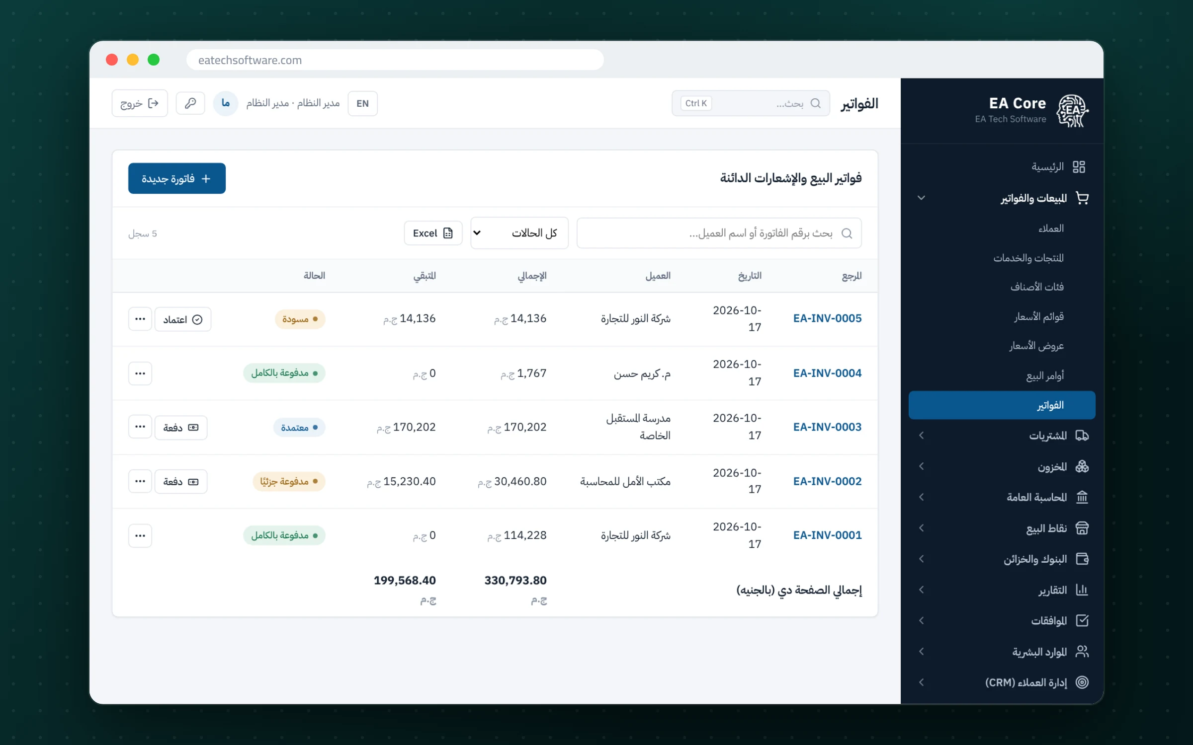Record a دفعة payment for EA-INV-0002
Viewport: 1193px width, 745px height.
coord(181,481)
